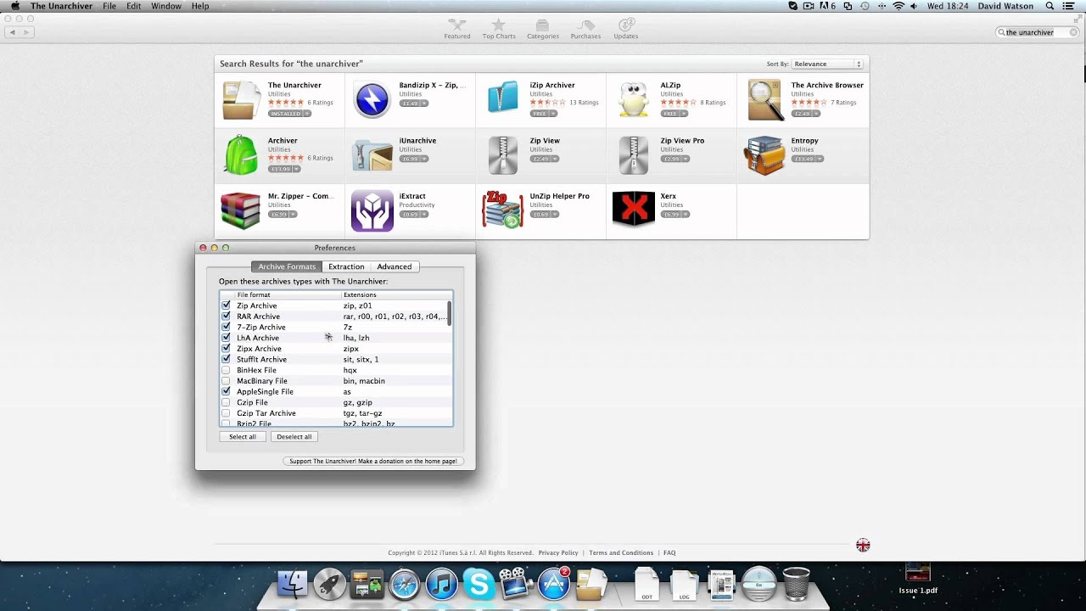
Task: Open The Unarchiver app icon in results
Action: pyautogui.click(x=242, y=100)
